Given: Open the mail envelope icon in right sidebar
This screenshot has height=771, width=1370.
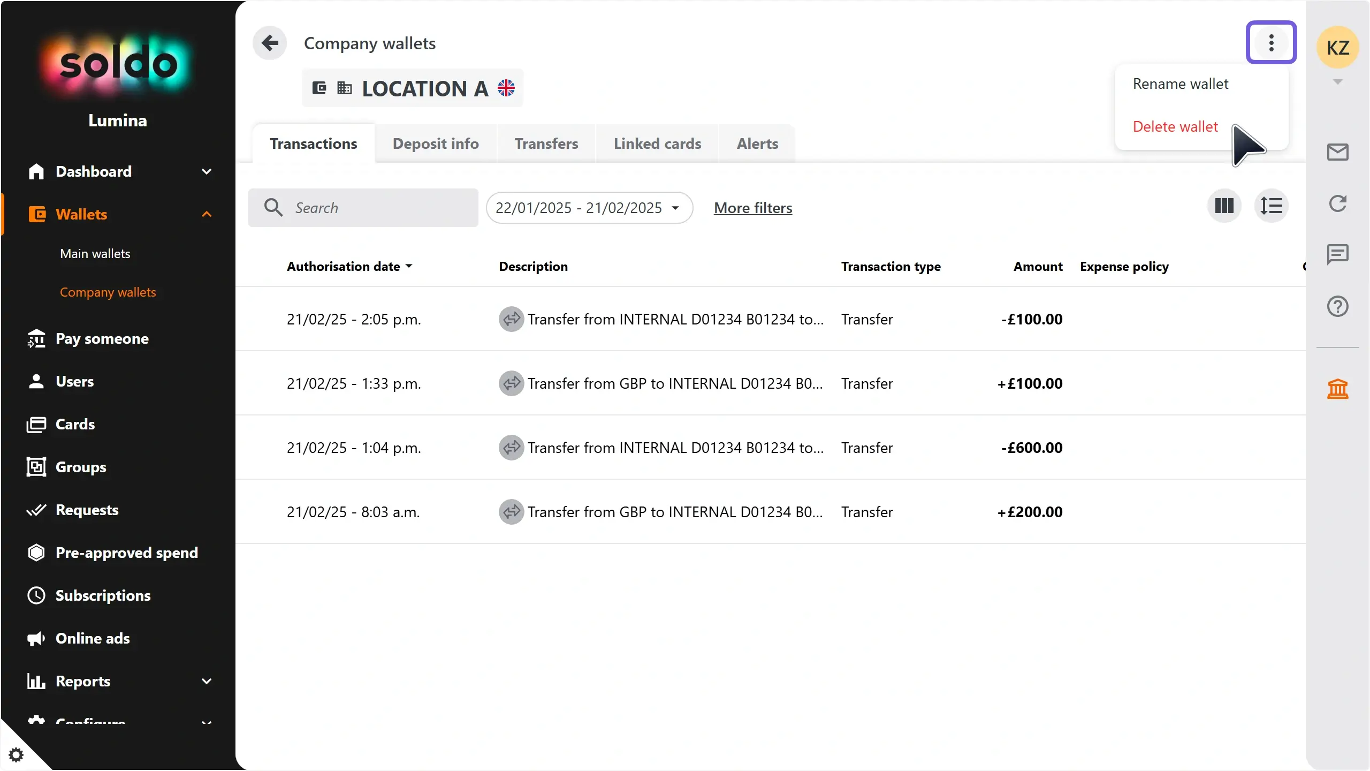Looking at the screenshot, I should 1337,152.
